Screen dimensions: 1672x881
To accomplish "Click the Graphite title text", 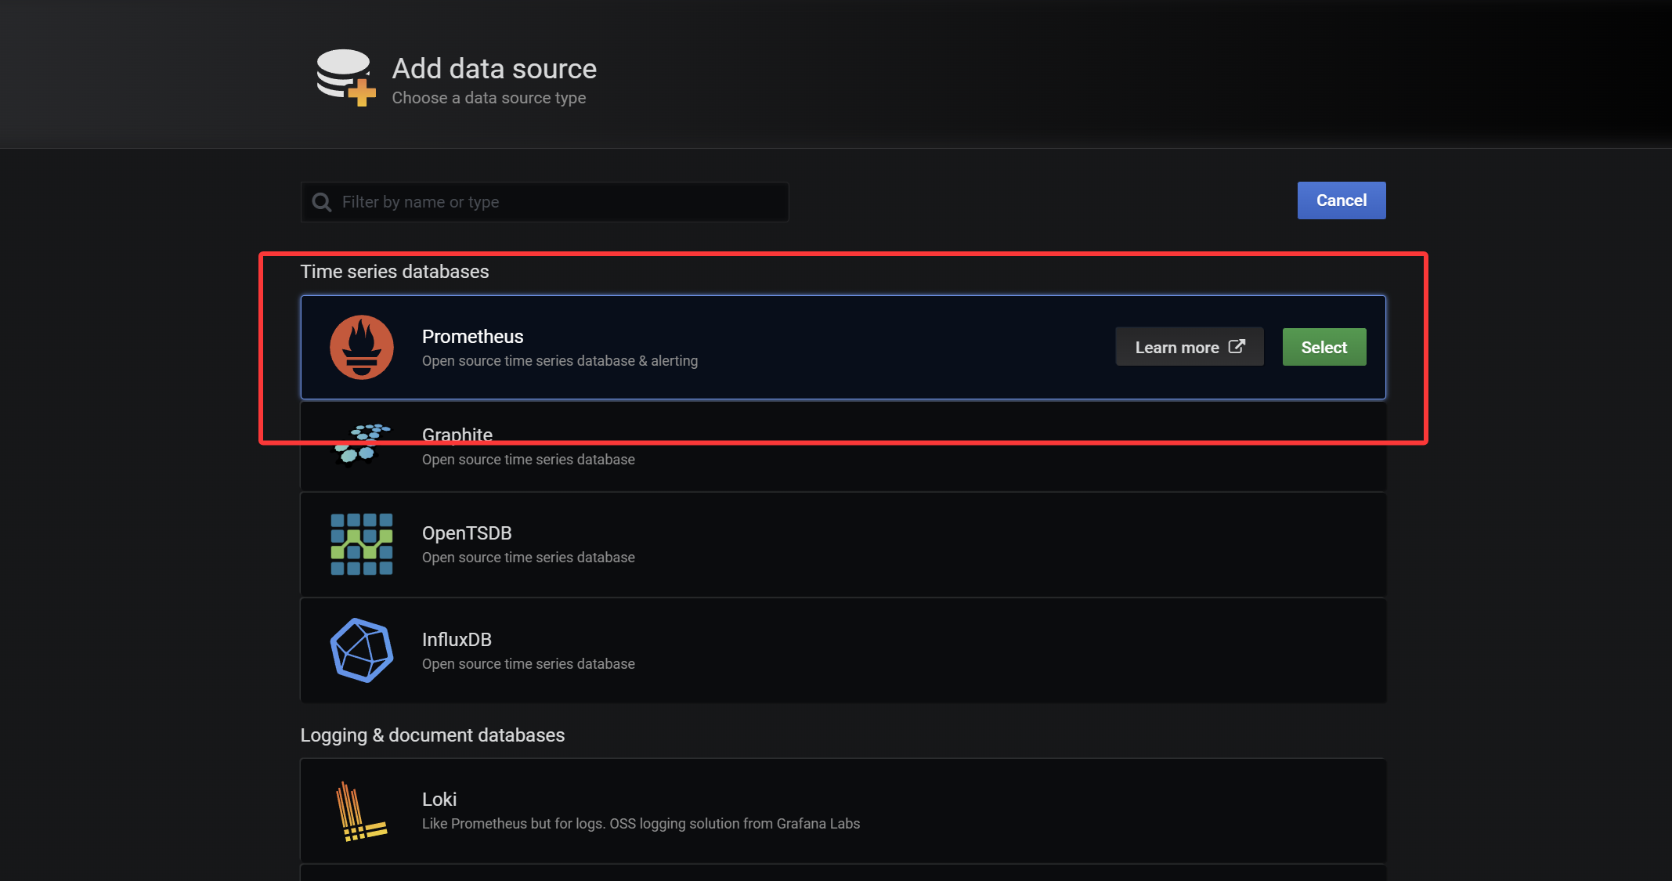I will pos(457,435).
